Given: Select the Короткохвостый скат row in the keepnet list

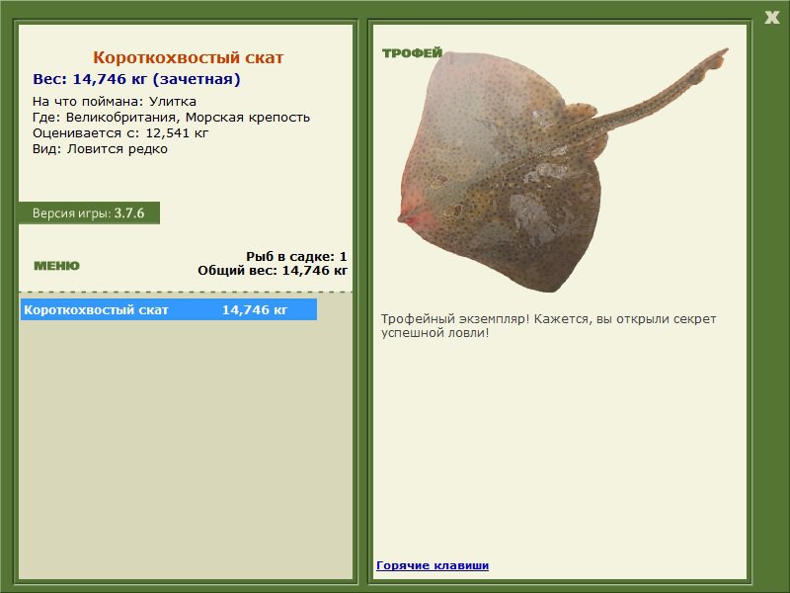Looking at the screenshot, I should pyautogui.click(x=169, y=309).
